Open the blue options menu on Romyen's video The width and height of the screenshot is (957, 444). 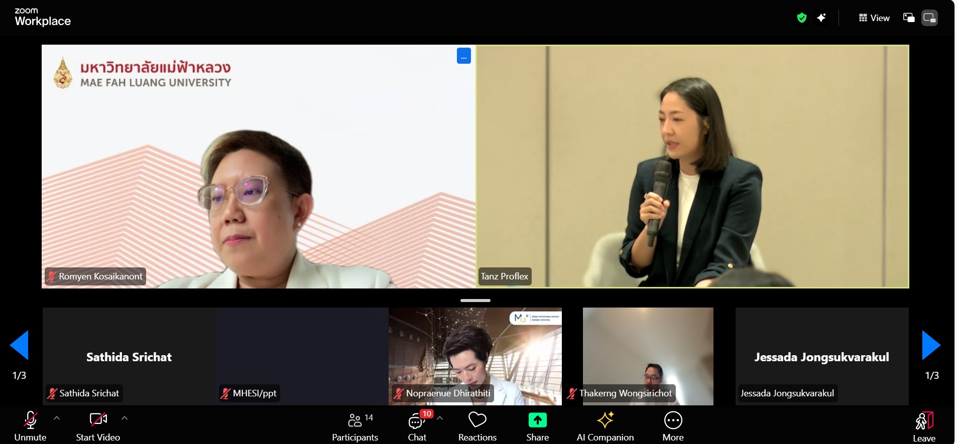tap(463, 56)
